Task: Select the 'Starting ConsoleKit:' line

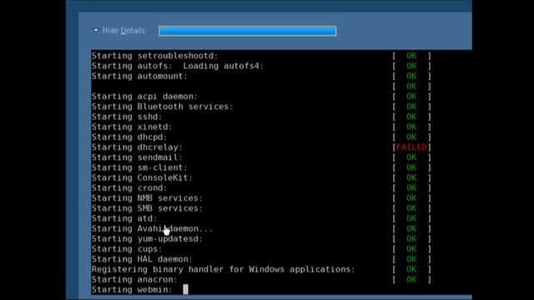Action: click(142, 177)
